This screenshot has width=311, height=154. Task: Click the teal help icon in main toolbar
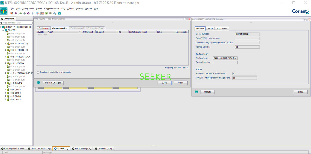pos(59,13)
